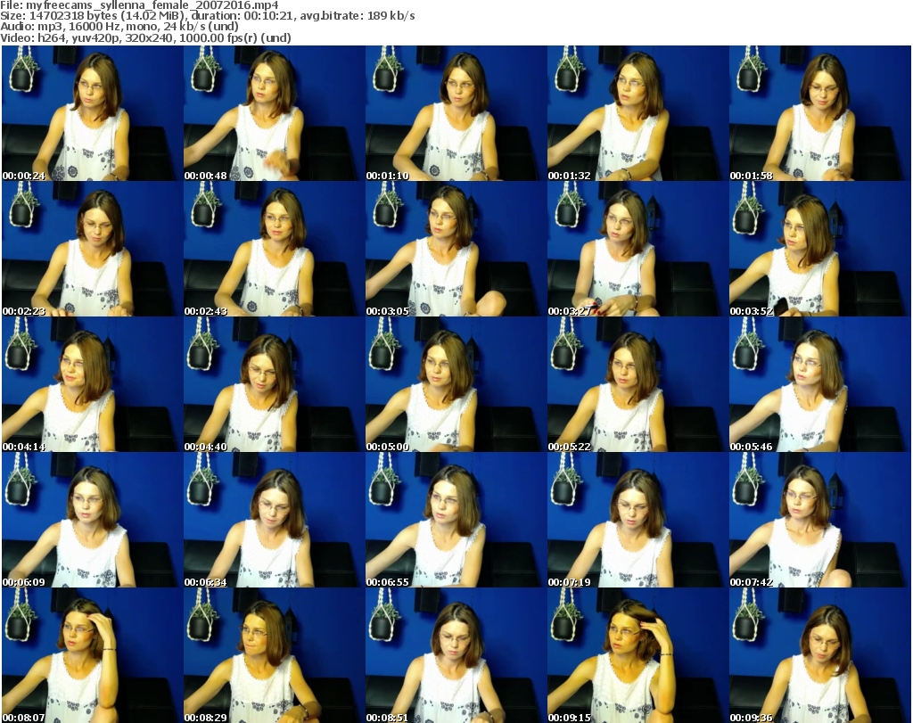The image size is (913, 723).
Task: Select the thumbnail frame at 00:01:32
Action: pyautogui.click(x=637, y=113)
